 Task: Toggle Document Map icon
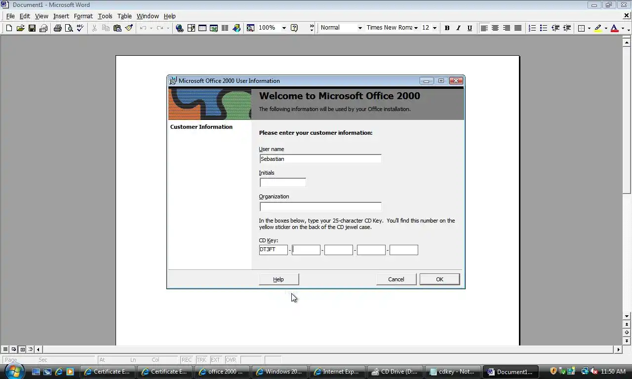[250, 28]
